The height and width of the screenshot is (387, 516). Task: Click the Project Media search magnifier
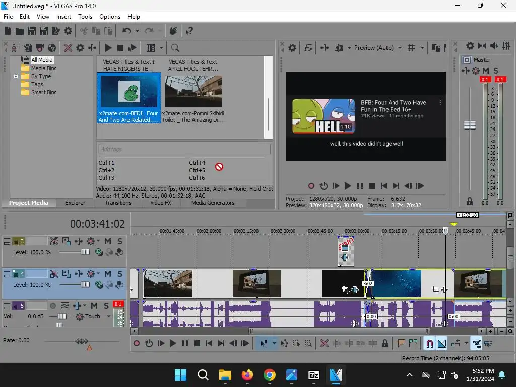(175, 48)
